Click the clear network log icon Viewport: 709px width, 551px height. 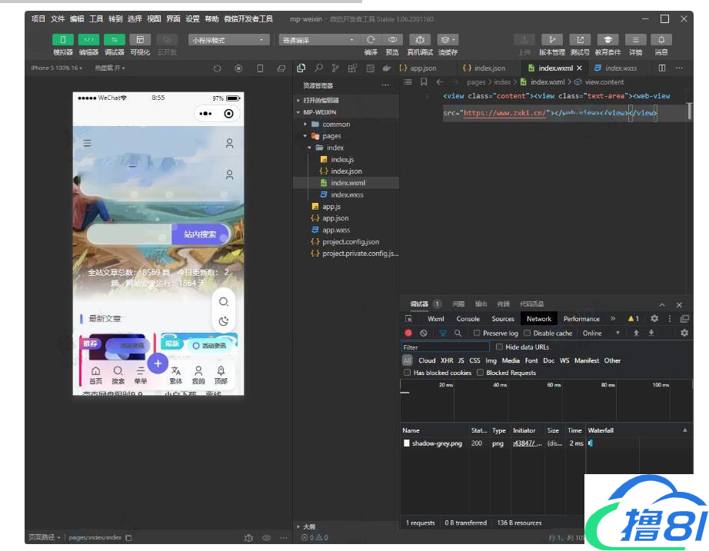[423, 334]
